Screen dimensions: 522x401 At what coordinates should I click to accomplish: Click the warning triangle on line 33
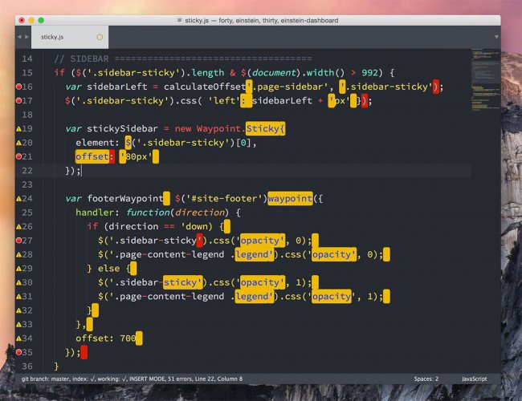pos(18,325)
